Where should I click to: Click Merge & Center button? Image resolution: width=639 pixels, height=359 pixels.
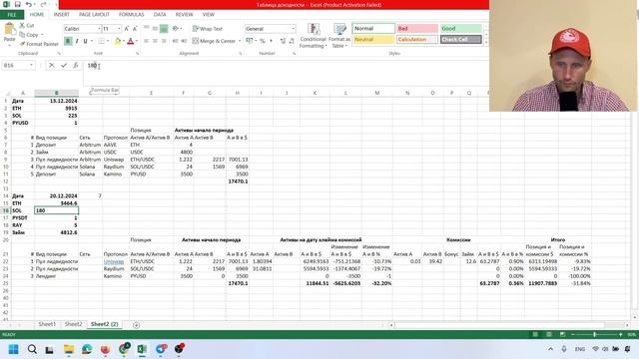coord(214,41)
